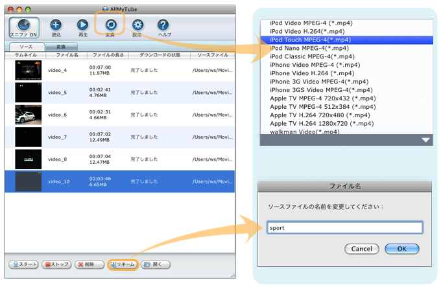Select the video_6 car thumbnail

point(28,115)
